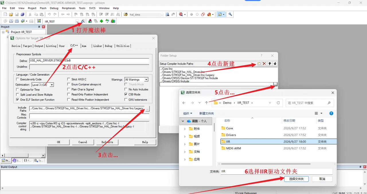Screen dimensions: 367x194
Task: Enable the GNU extensions checkbox
Action: tap(126, 100)
